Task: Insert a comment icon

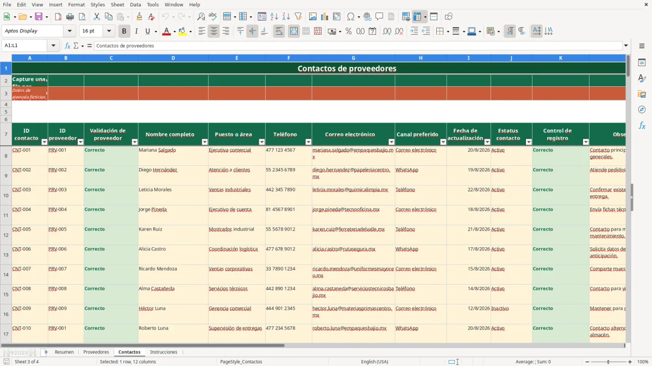Action: point(379,17)
